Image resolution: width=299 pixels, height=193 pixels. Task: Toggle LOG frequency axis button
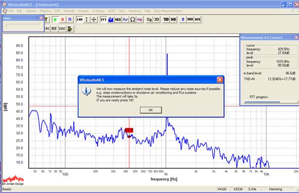click(x=80, y=19)
